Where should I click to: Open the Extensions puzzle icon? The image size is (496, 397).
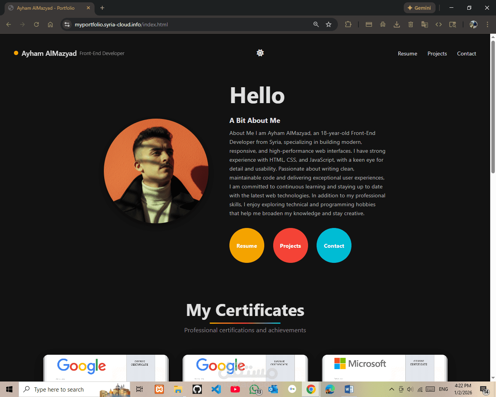348,24
